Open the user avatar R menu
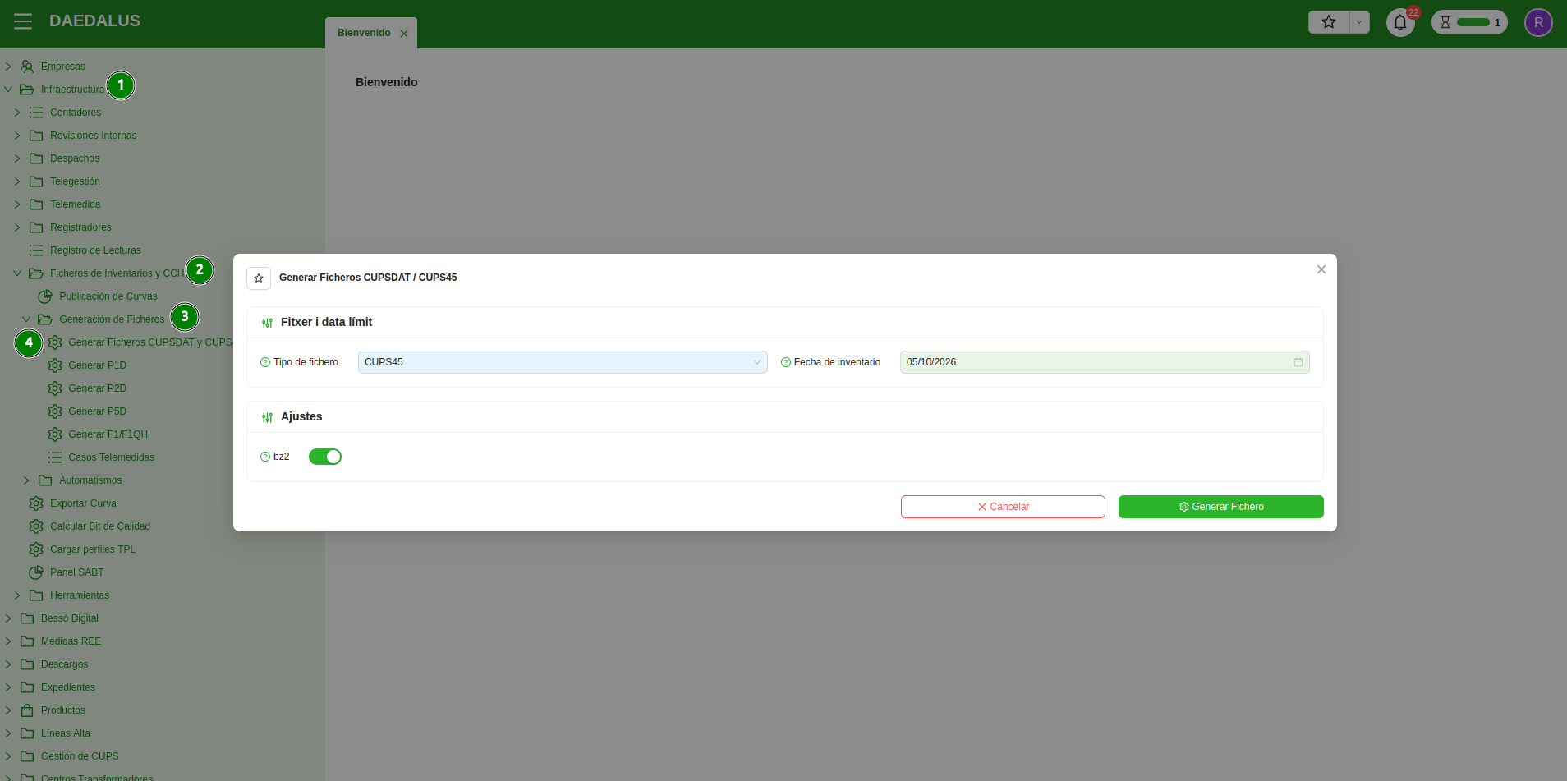The width and height of the screenshot is (1567, 781). coord(1538,22)
